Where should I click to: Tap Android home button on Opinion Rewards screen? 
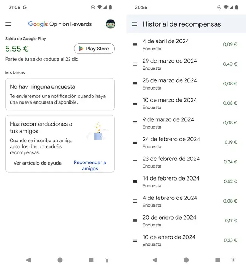click(60, 260)
